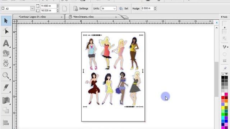Increase the page height value

58,10
